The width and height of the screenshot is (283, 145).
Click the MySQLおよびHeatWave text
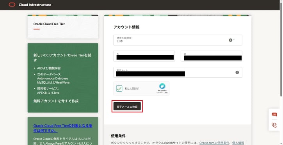pyautogui.click(x=53, y=83)
